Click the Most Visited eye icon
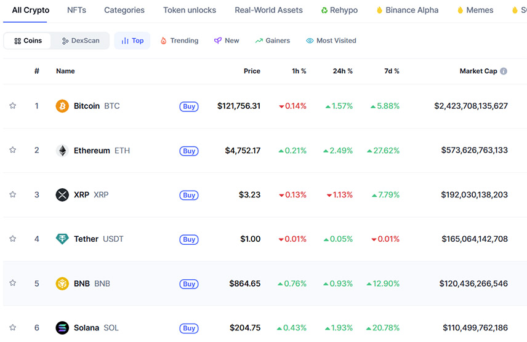527x342 pixels. click(310, 41)
